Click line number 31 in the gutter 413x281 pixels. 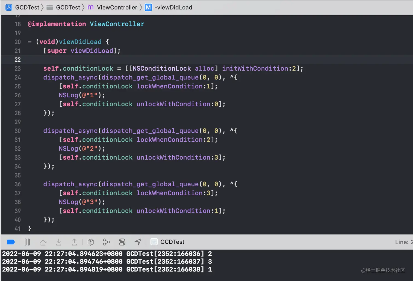pos(17,140)
